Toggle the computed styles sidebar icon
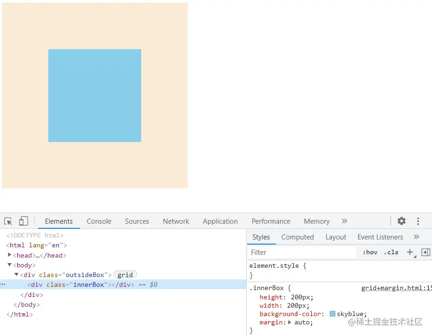 (425, 252)
